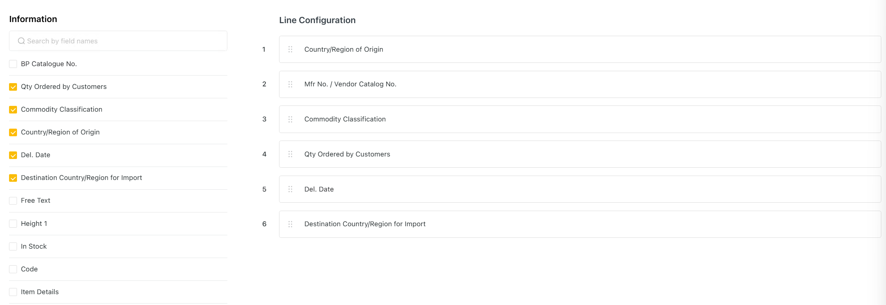
Task: Check the Free Text field
Action: pyautogui.click(x=13, y=201)
